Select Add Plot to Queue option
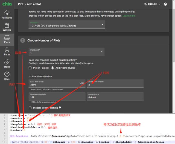The height and width of the screenshot is (144, 175). coord(63,68)
